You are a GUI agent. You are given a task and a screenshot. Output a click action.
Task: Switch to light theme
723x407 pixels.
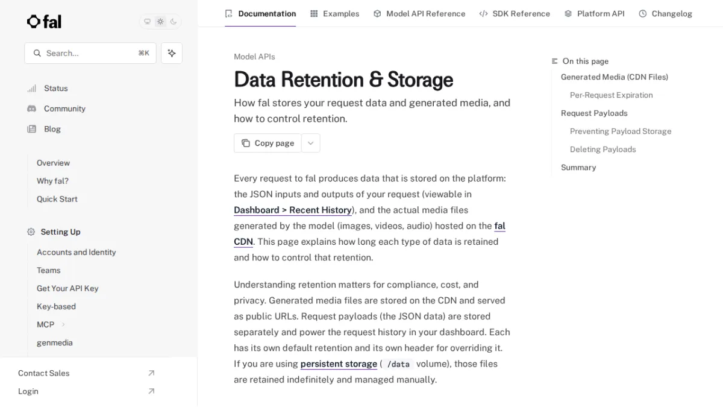(x=160, y=22)
